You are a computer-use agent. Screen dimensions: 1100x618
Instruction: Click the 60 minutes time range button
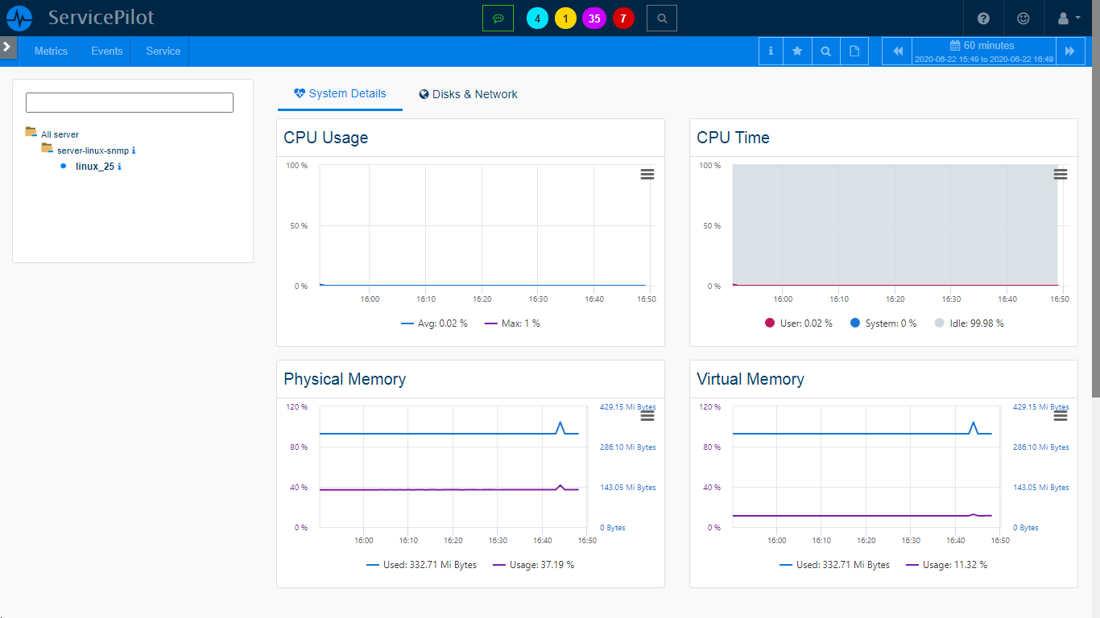(983, 51)
